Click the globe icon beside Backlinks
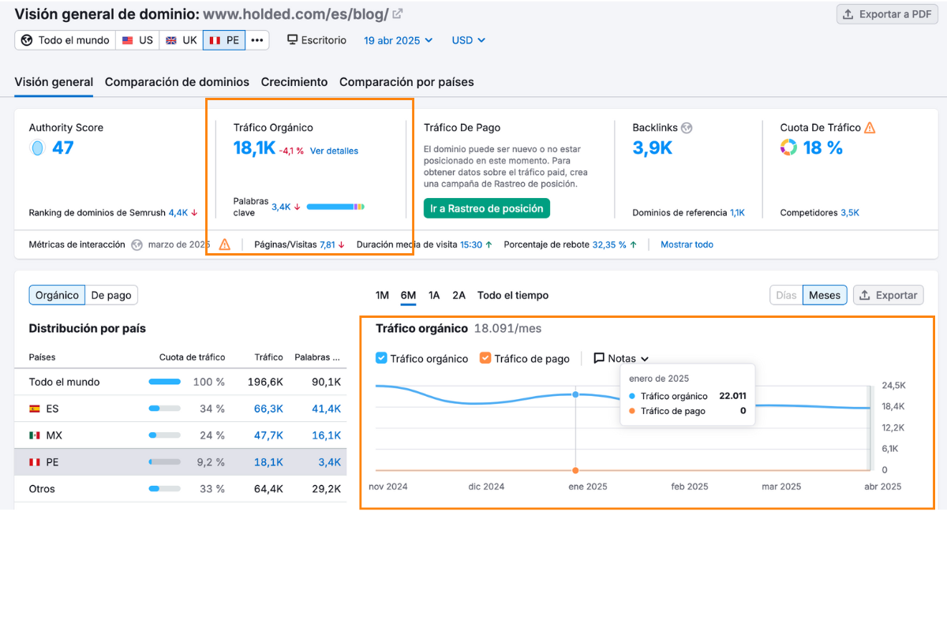The image size is (947, 631). [687, 128]
